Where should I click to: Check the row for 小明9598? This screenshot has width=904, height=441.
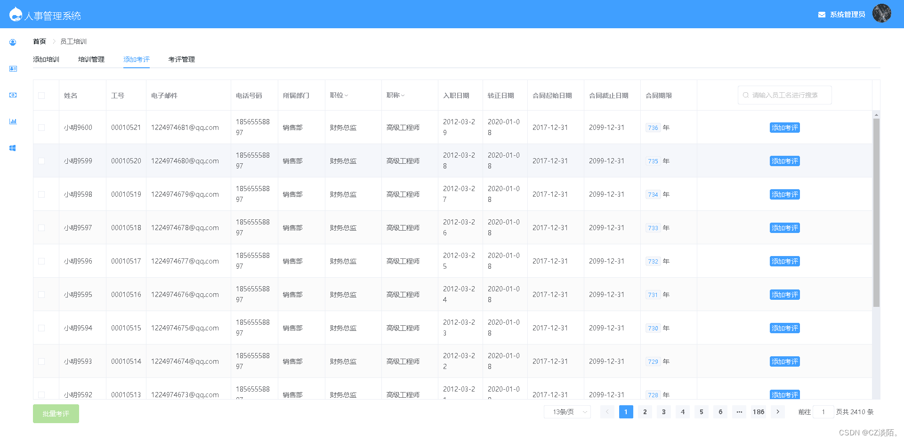coord(41,194)
